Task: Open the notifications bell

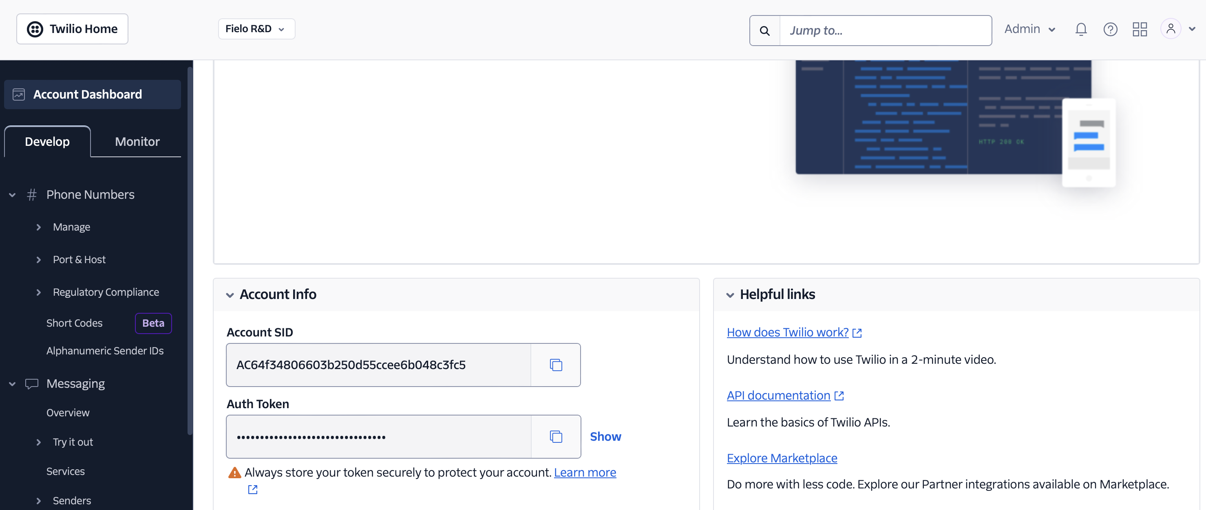Action: pyautogui.click(x=1081, y=29)
